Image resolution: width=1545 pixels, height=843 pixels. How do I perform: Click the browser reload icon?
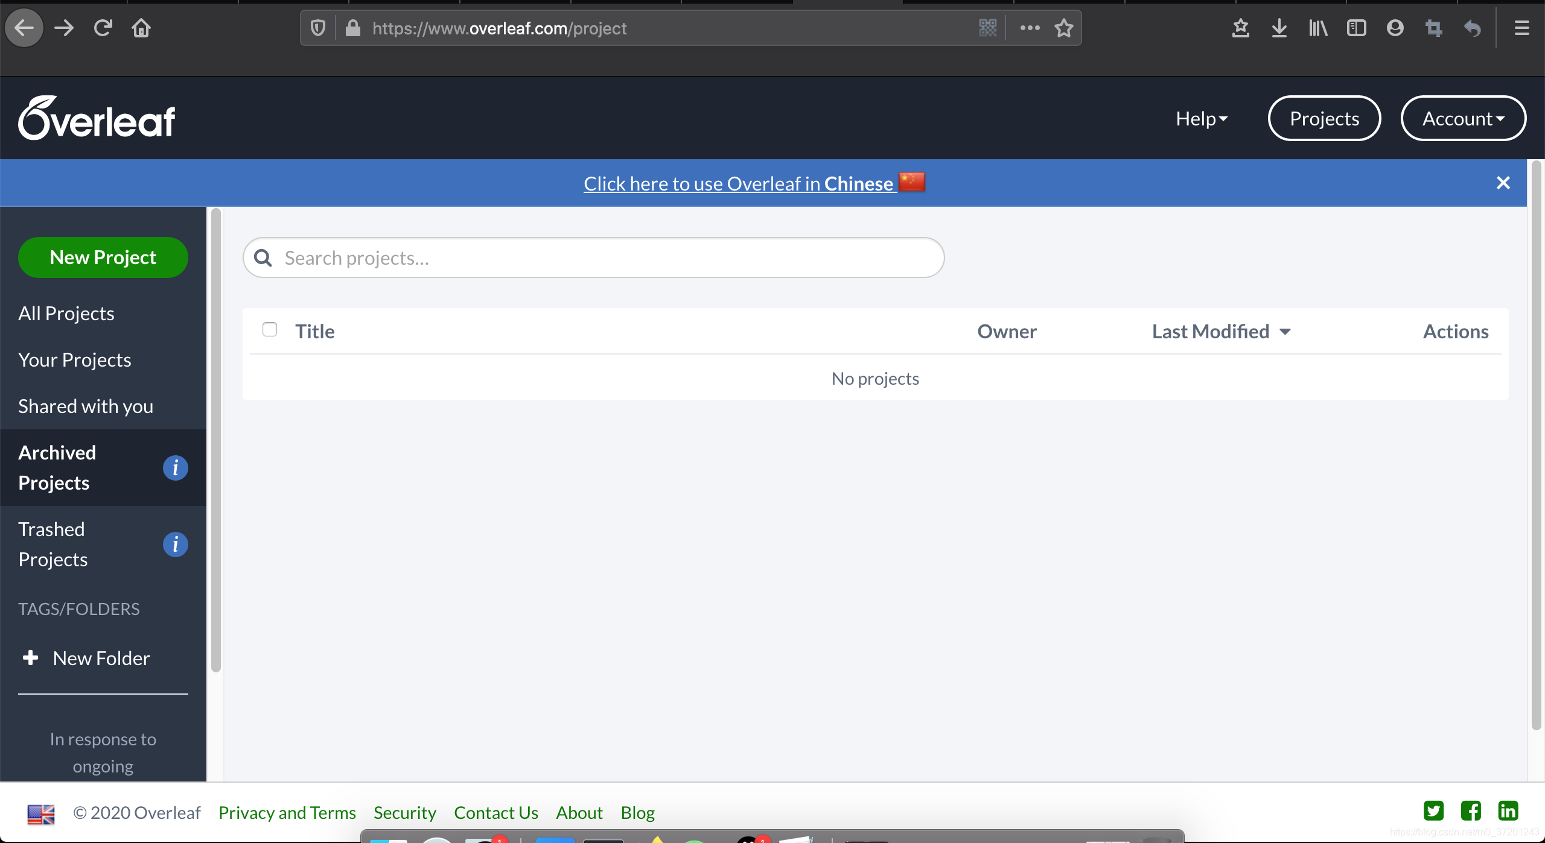tap(103, 28)
